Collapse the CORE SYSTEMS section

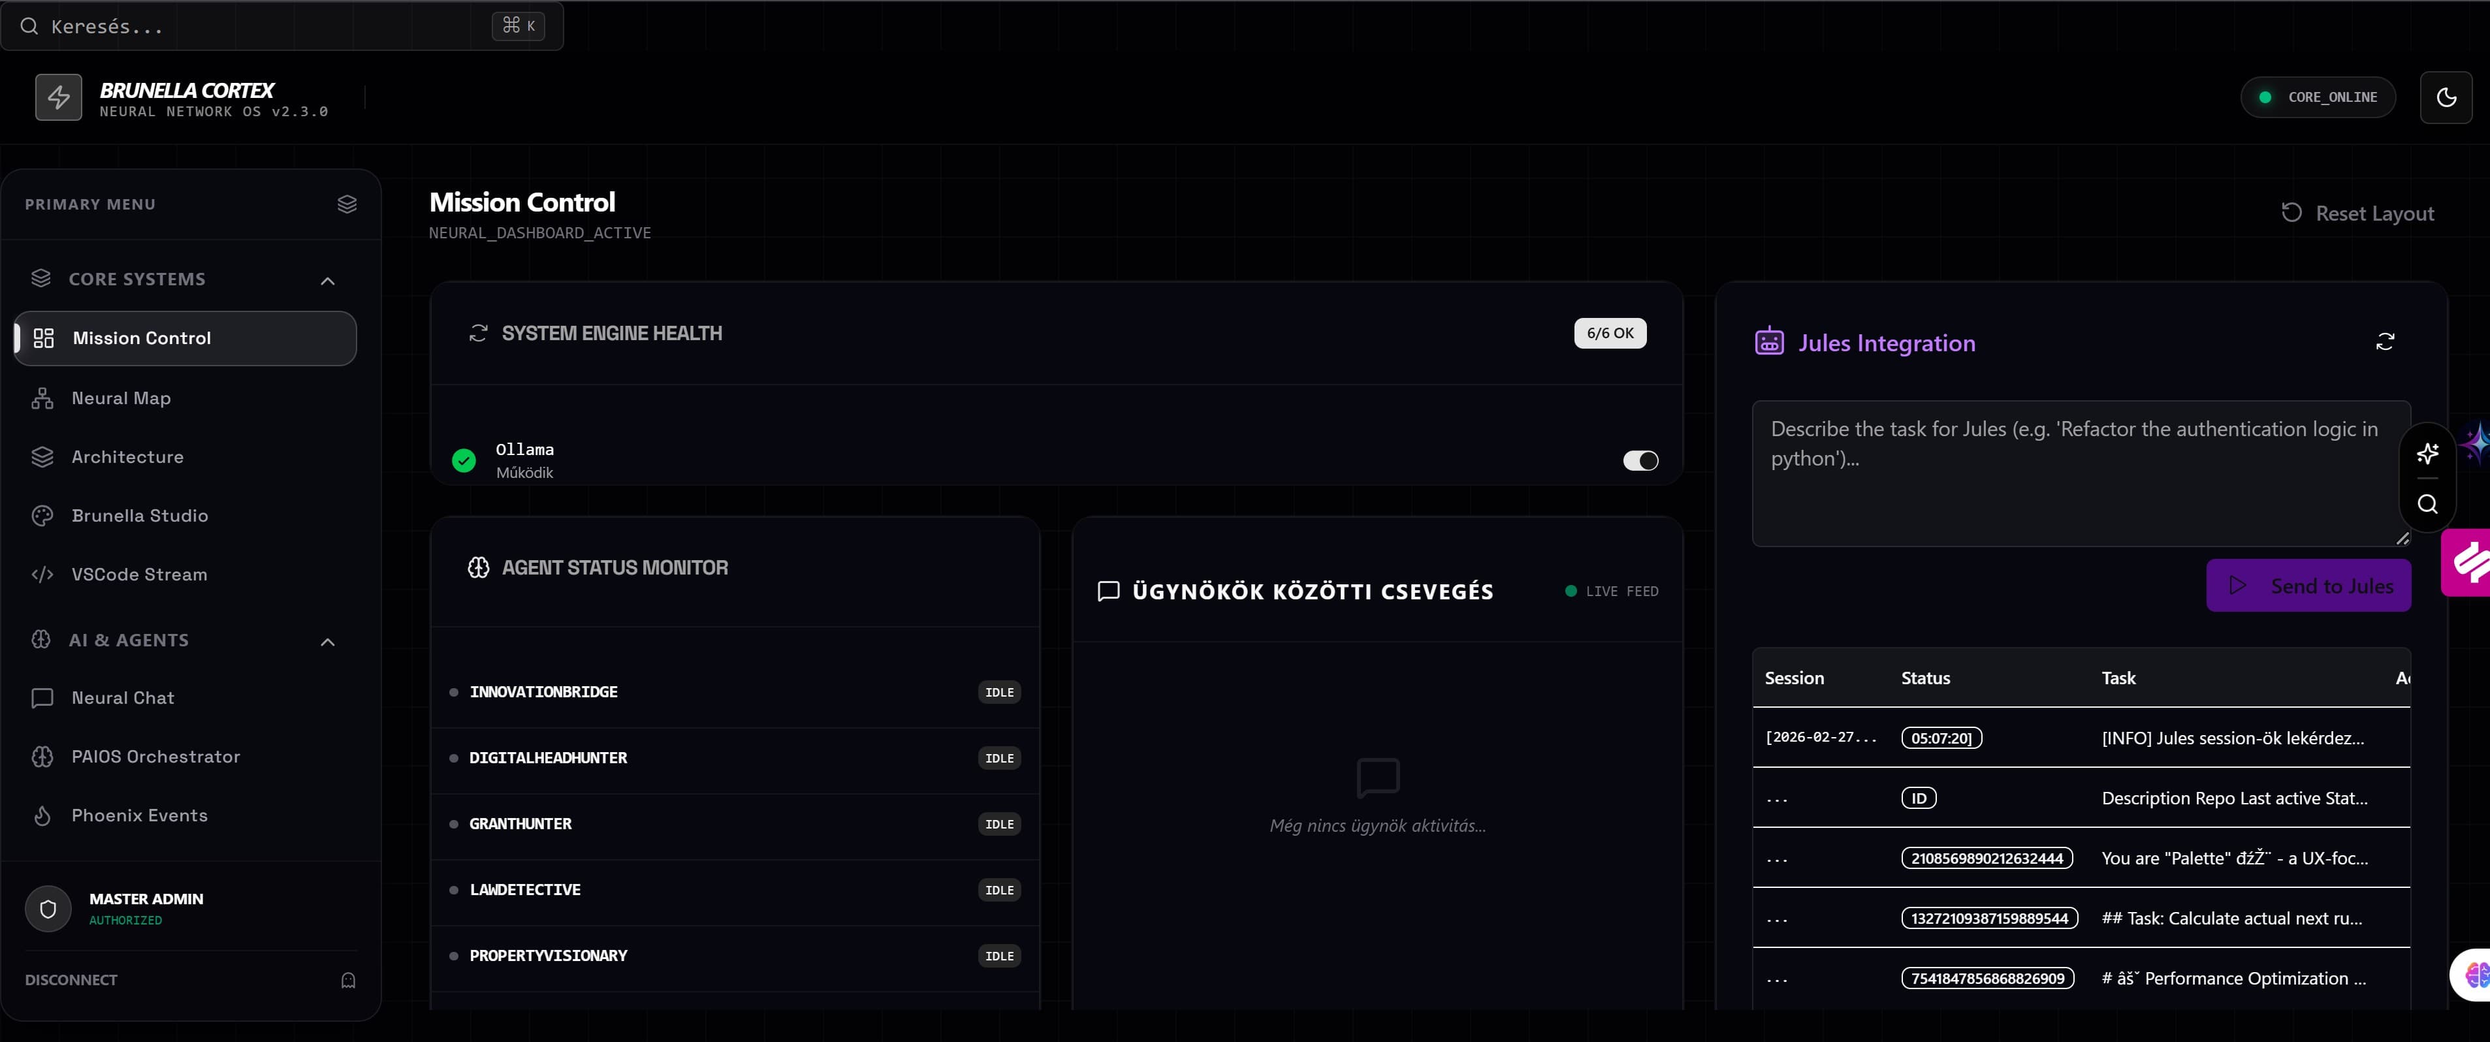(x=327, y=280)
